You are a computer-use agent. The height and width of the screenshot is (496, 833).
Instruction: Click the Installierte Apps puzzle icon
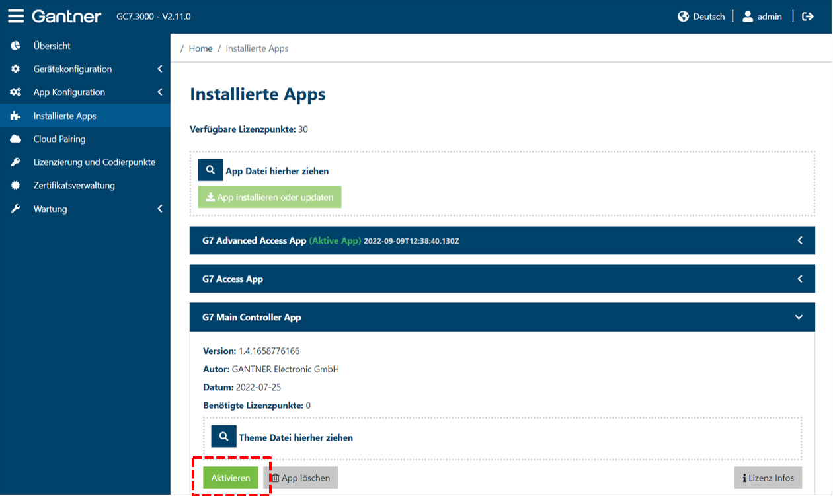pyautogui.click(x=15, y=116)
